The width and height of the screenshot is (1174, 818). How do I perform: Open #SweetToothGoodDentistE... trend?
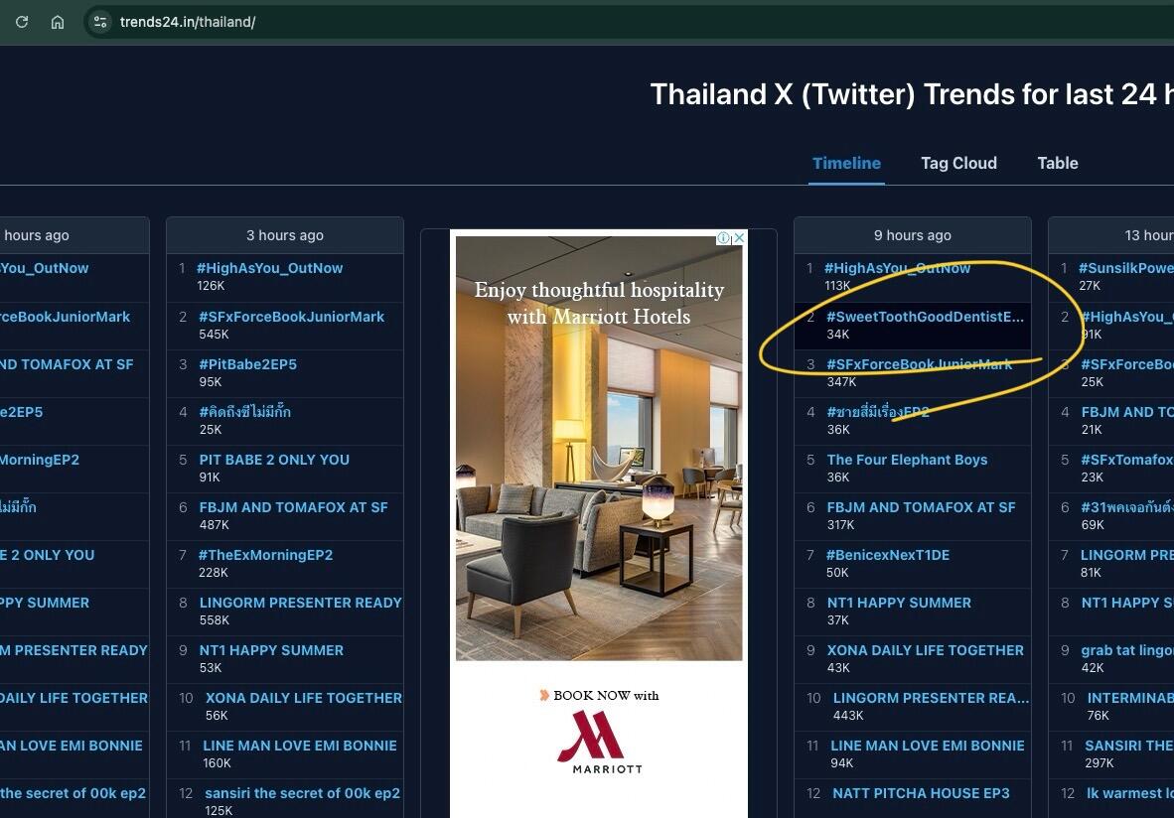[925, 317]
